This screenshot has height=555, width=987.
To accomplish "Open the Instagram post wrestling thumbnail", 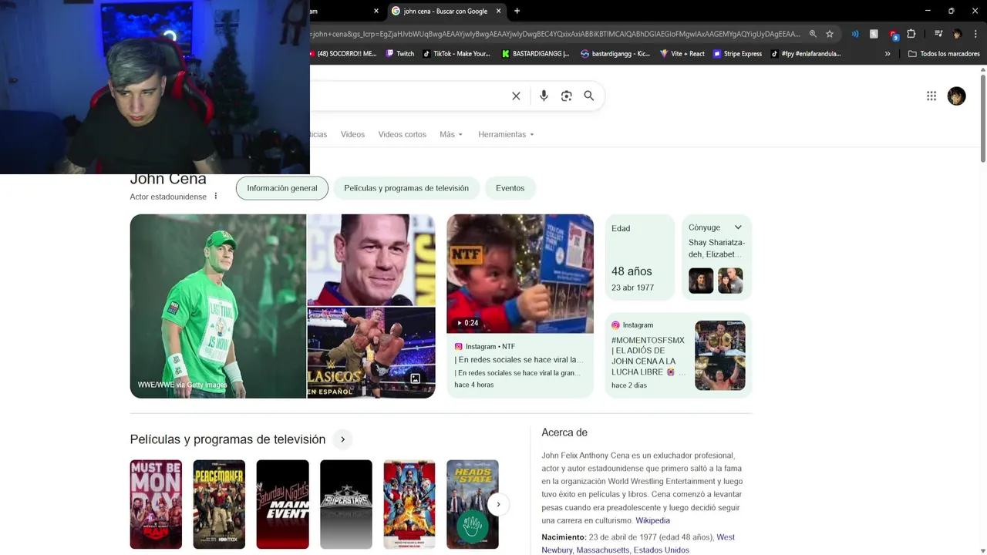I will pos(720,355).
